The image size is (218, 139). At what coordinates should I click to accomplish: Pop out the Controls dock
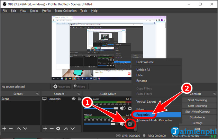pyautogui.click(x=215, y=94)
